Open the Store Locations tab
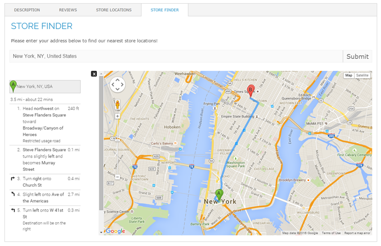The width and height of the screenshot is (381, 246). (113, 10)
